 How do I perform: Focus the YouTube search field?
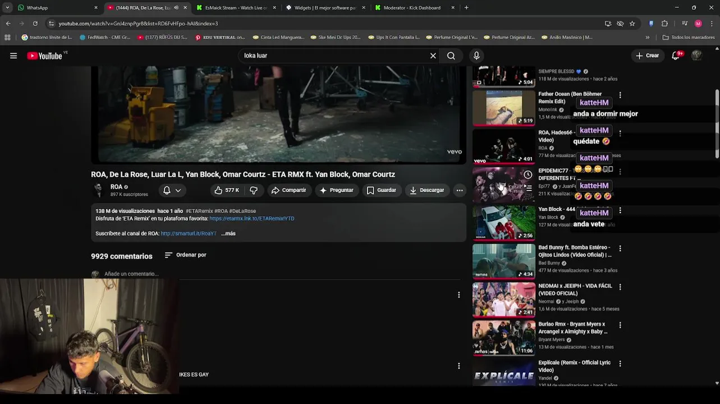[334, 56]
